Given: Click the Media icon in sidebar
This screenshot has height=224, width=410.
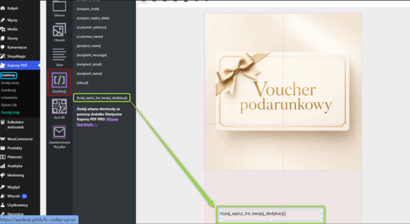Looking at the screenshot, I should point(2,29).
